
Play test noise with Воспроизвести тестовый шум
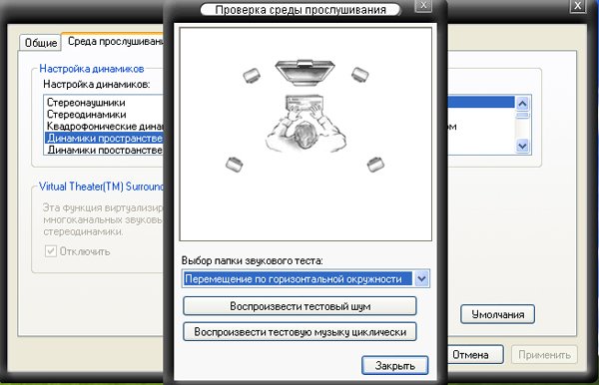(x=299, y=306)
